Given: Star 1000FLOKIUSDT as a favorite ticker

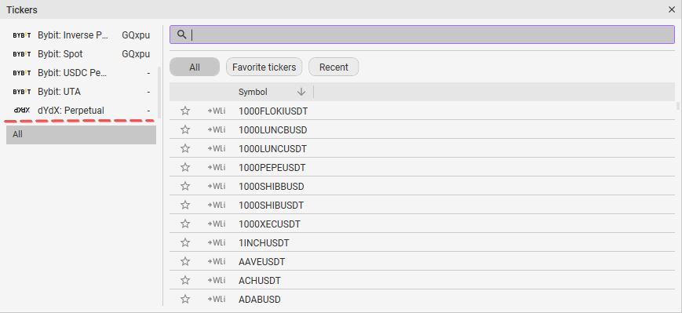Looking at the screenshot, I should tap(185, 111).
